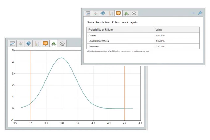This screenshot has width=210, height=140.
Task: Click the blue share arrow icon
Action: point(200,13)
